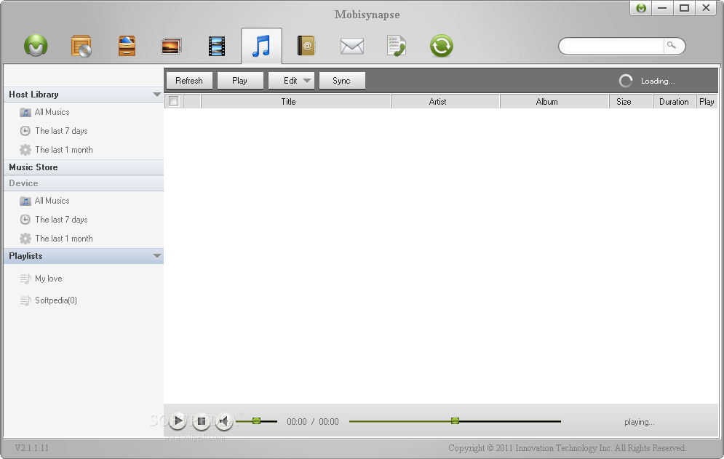Collapse the Playlists section arrow
724x459 pixels.
click(157, 256)
